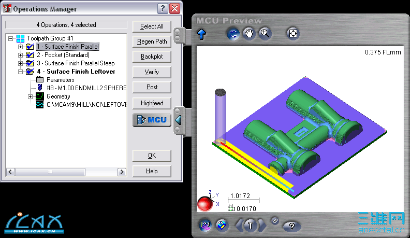Image resolution: width=410 pixels, height=238 pixels.
Task: Toggle checkmark folder of 2 - Pocket (Standard)
Action: [x=30, y=55]
